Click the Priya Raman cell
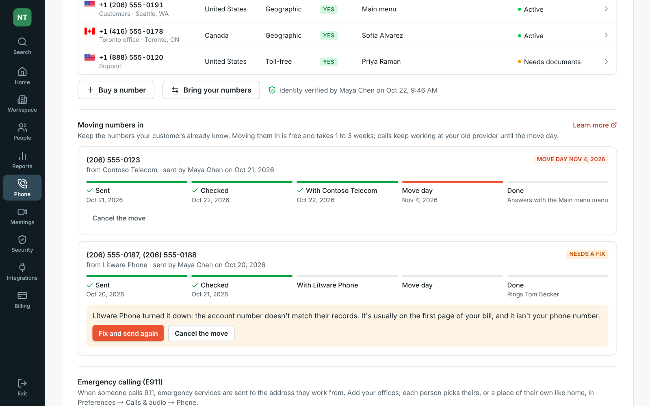The image size is (650, 406). click(x=381, y=61)
